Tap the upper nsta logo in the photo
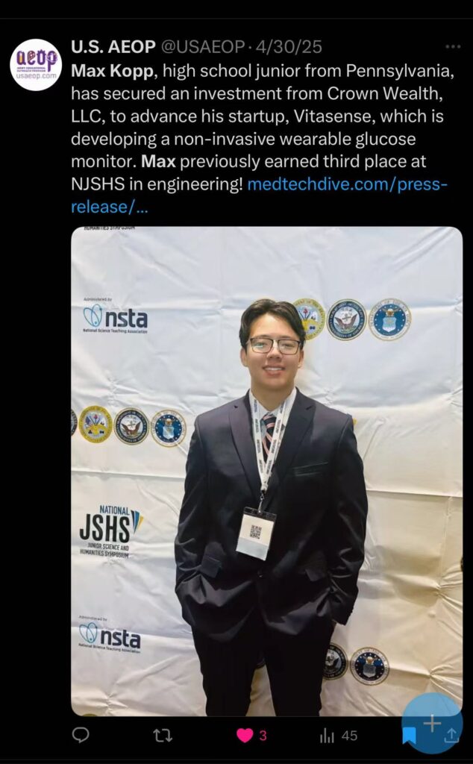The height and width of the screenshot is (764, 473). (115, 316)
